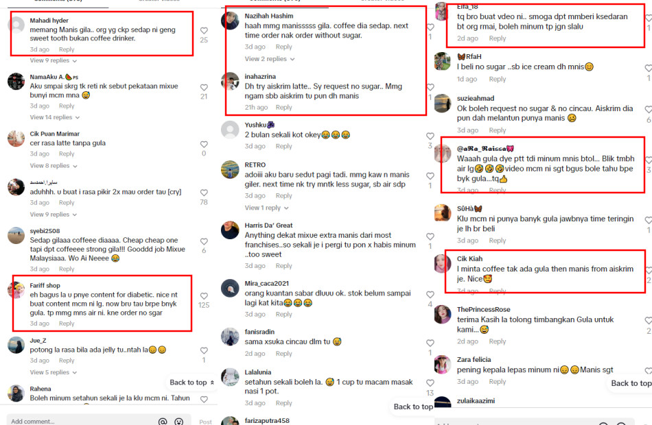
Task: Expand View 2 replies under Nazihah Hashim
Action: pos(270,59)
